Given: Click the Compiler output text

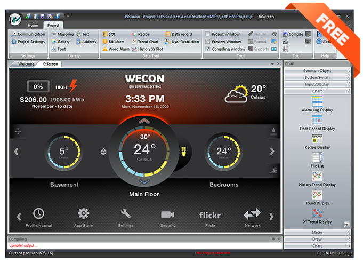Looking at the screenshot, I should click(23, 245).
